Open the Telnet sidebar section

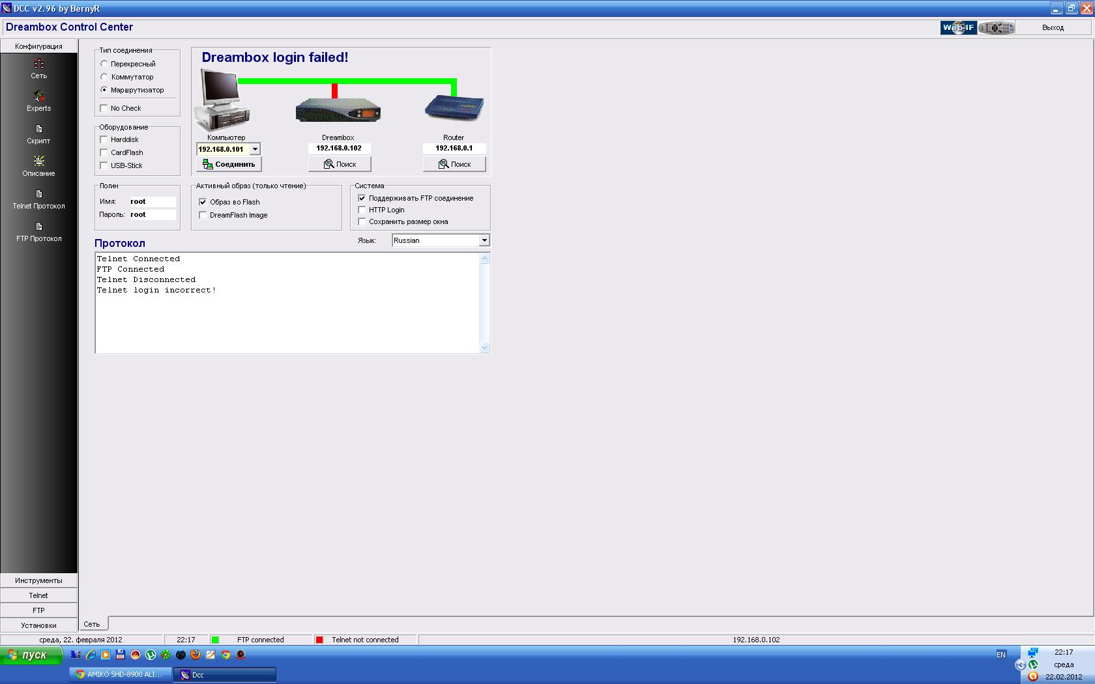click(x=39, y=595)
